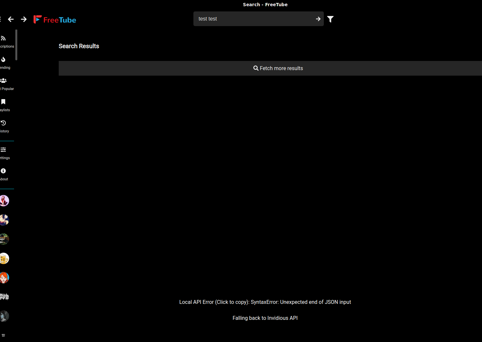Open first subscribed channel avatar with pink figure
482x342 pixels.
pos(4,201)
